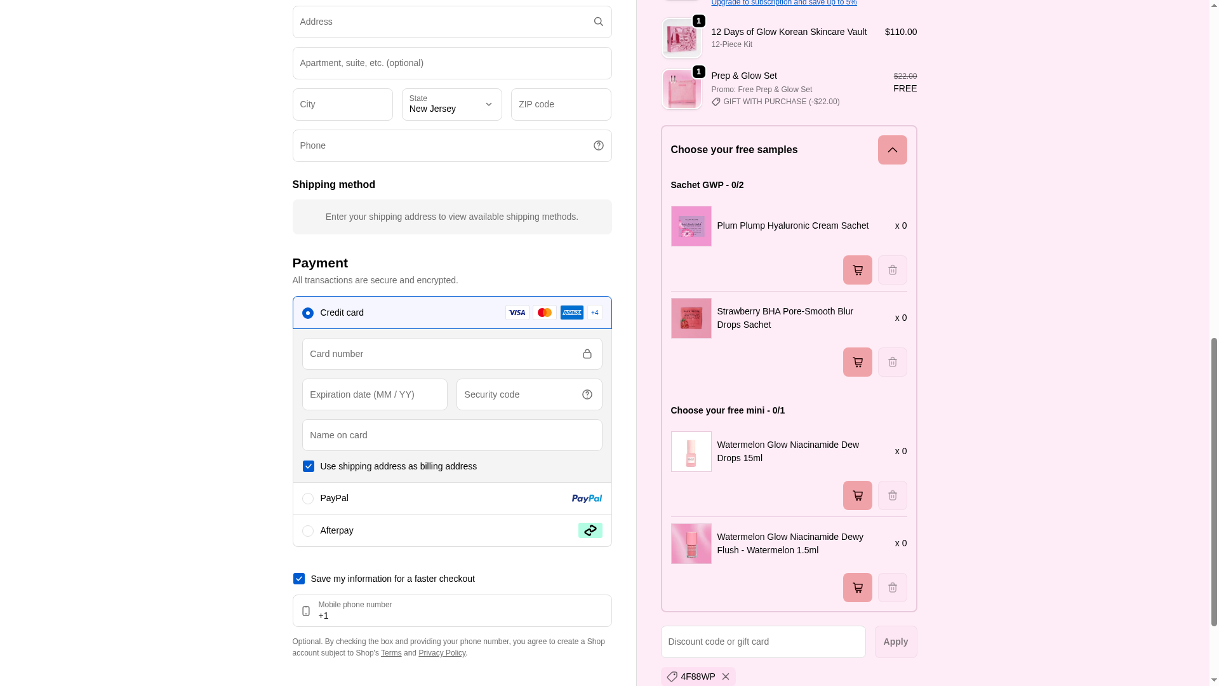This screenshot has height=686, width=1219.
Task: Remove the 4F88WP discount code
Action: click(726, 676)
